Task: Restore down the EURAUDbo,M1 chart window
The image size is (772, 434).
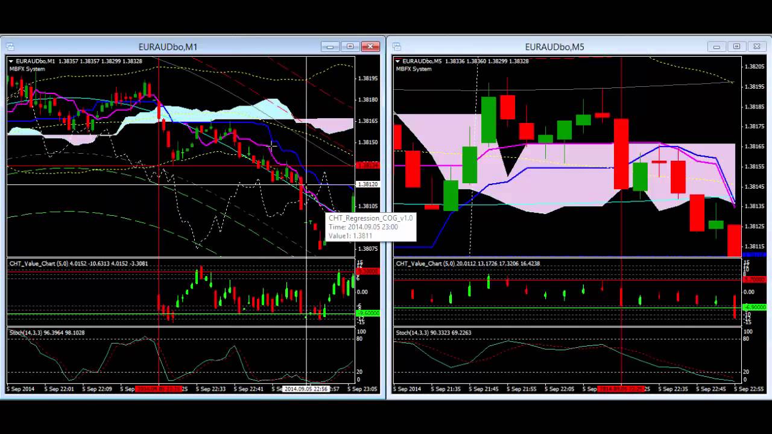Action: (350, 46)
